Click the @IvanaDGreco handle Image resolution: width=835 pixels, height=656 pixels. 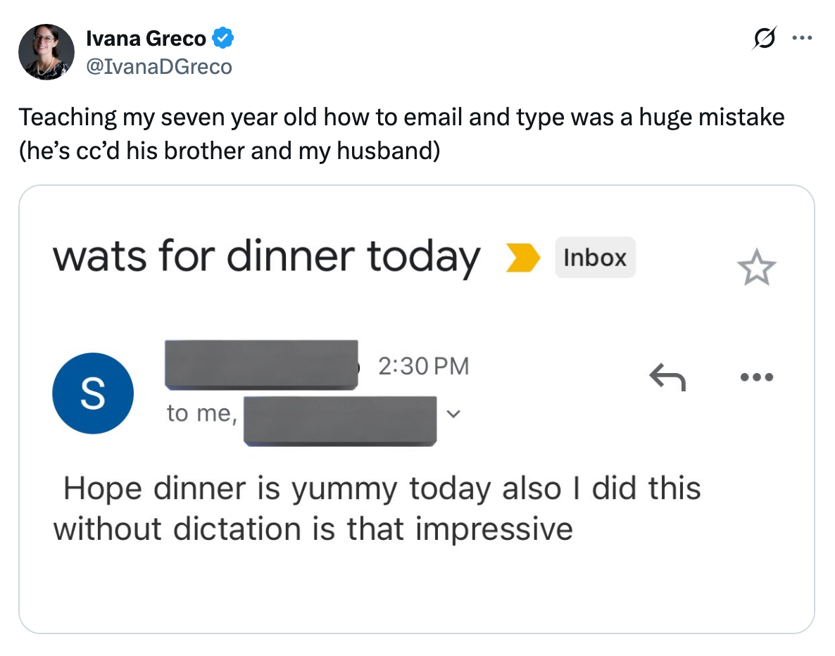pos(159,66)
